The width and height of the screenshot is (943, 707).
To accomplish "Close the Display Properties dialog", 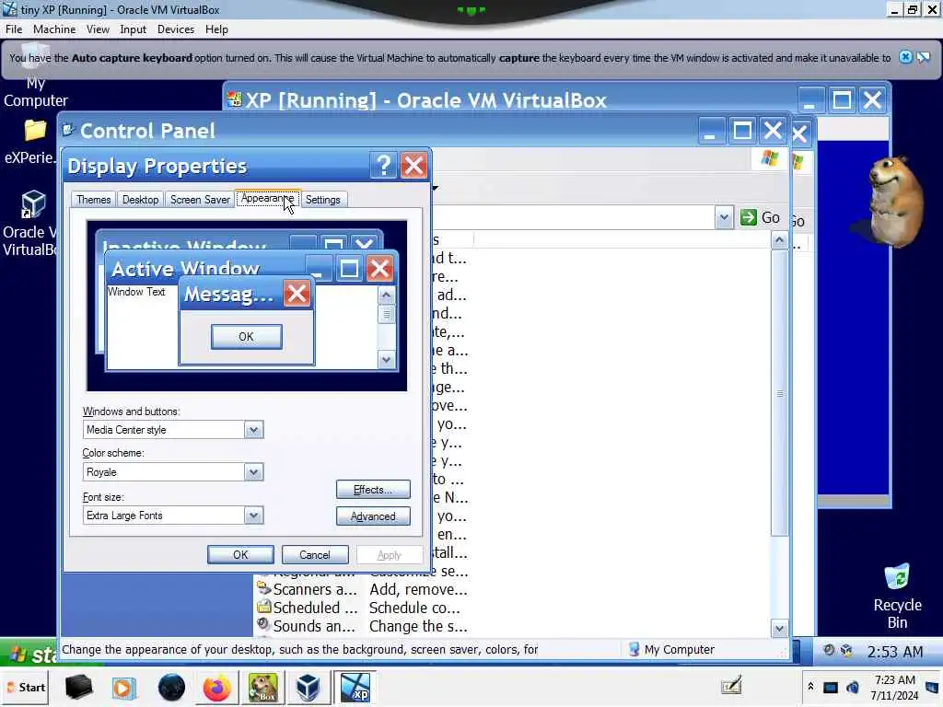I will click(x=413, y=166).
